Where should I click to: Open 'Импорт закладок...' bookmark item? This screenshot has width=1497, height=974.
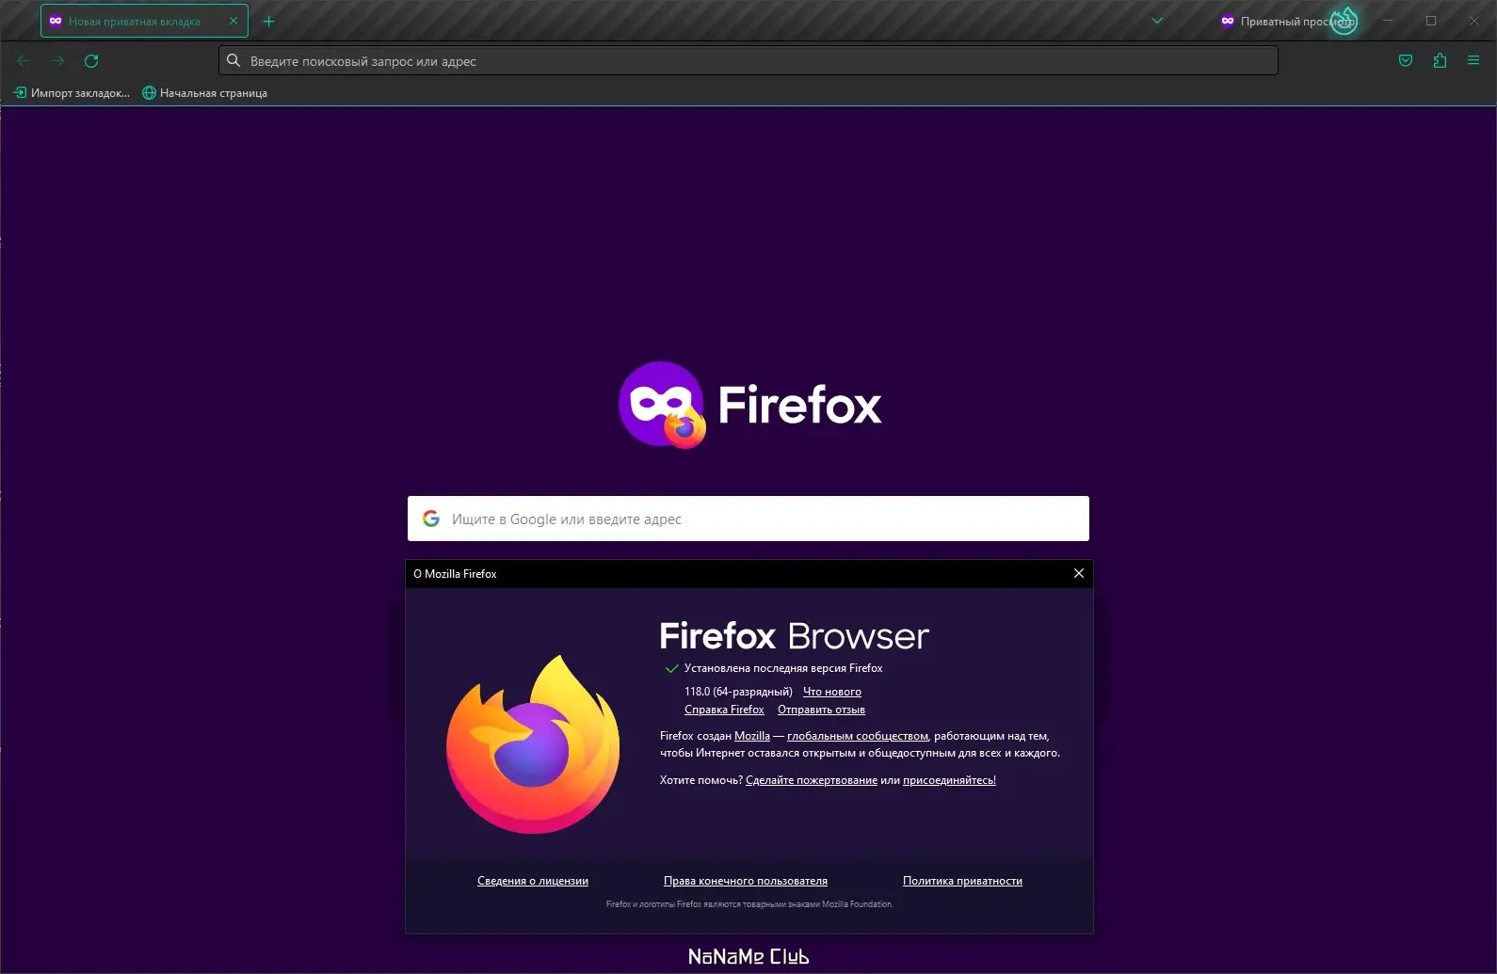[72, 93]
